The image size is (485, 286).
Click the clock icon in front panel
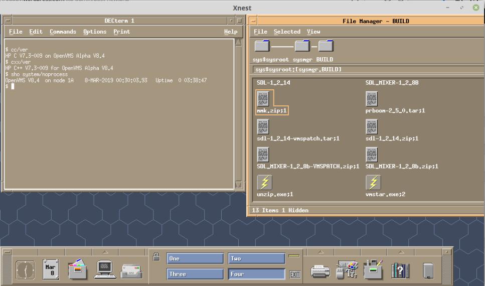coord(25,269)
